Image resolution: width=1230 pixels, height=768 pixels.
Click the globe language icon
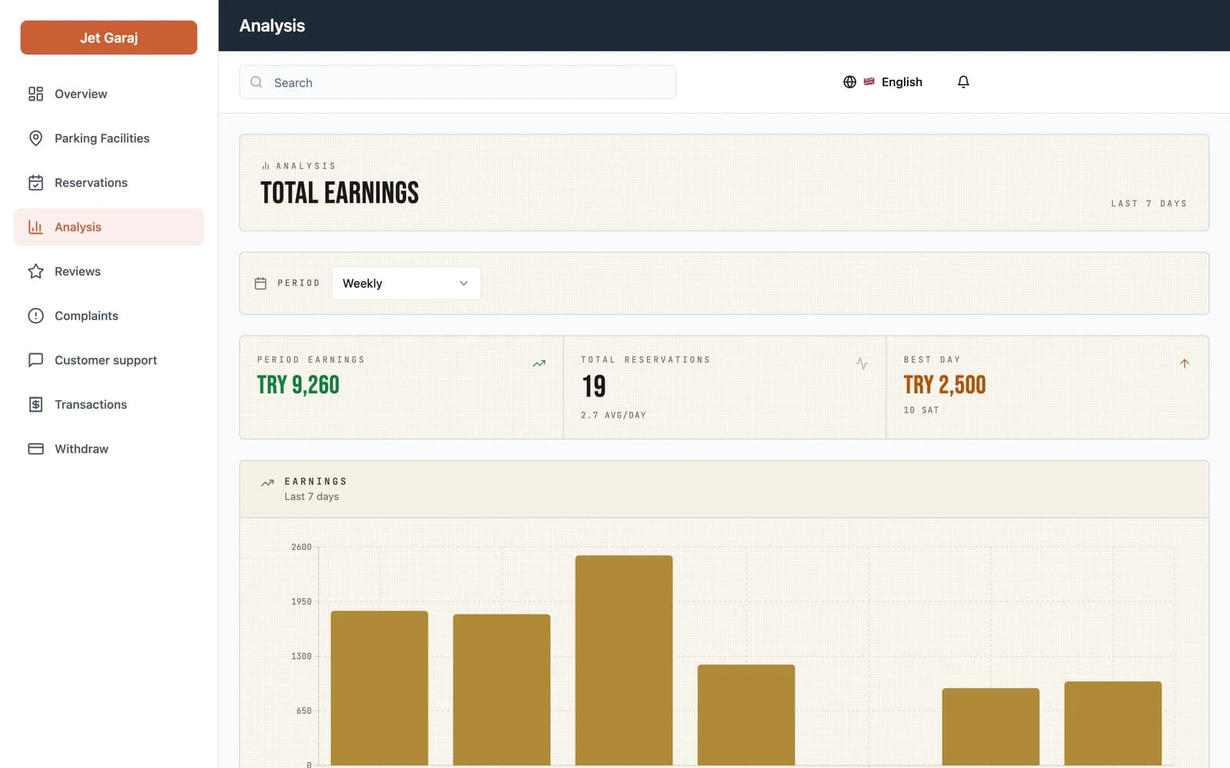pyautogui.click(x=849, y=82)
